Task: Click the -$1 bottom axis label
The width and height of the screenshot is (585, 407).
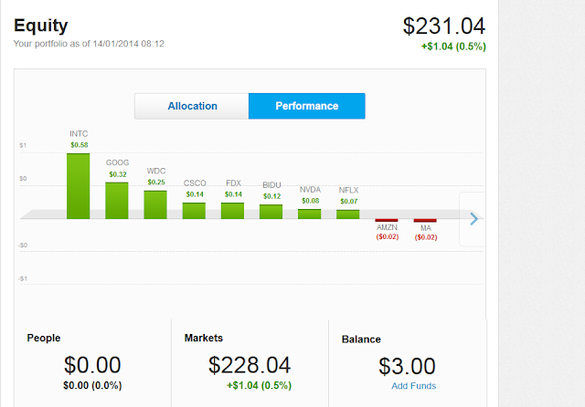Action: [x=23, y=278]
